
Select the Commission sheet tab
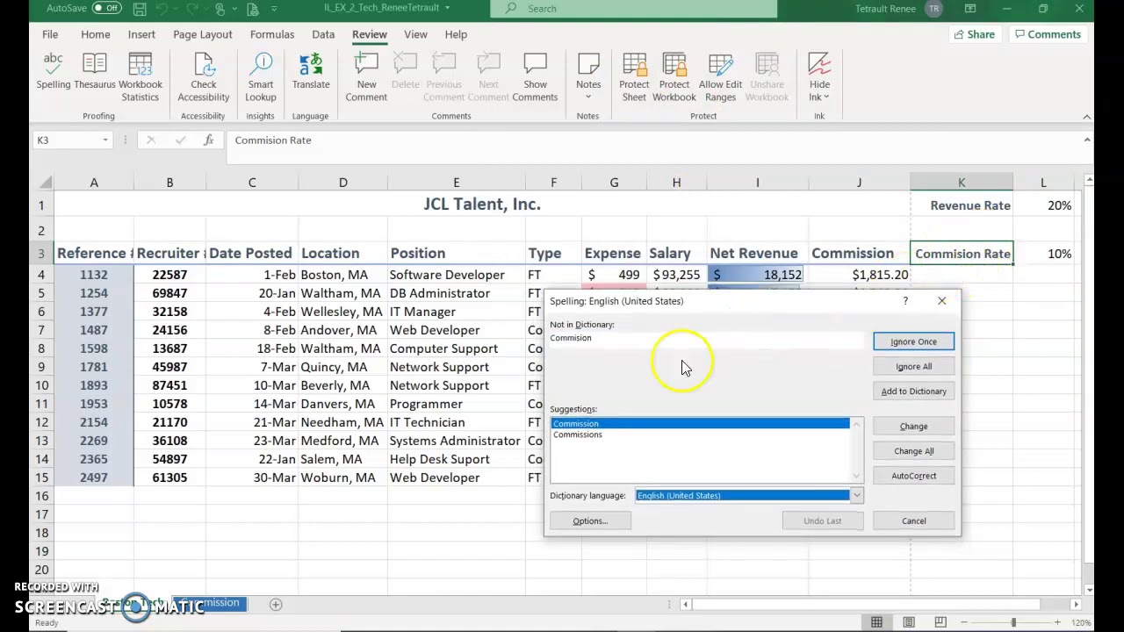pos(211,604)
